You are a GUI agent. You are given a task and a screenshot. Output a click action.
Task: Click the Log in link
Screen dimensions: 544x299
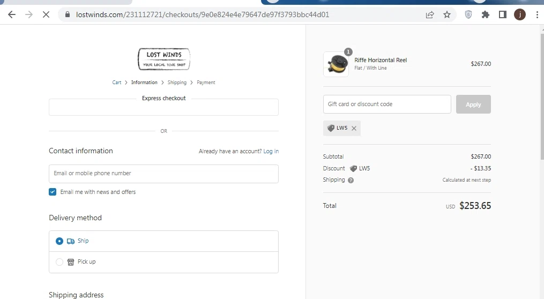271,151
